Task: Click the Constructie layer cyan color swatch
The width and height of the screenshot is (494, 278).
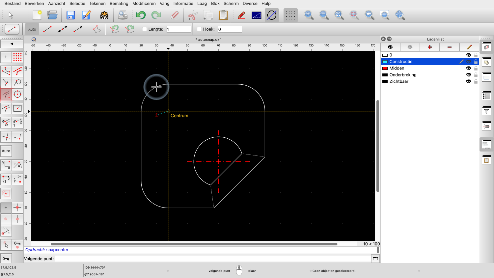Action: (385, 62)
